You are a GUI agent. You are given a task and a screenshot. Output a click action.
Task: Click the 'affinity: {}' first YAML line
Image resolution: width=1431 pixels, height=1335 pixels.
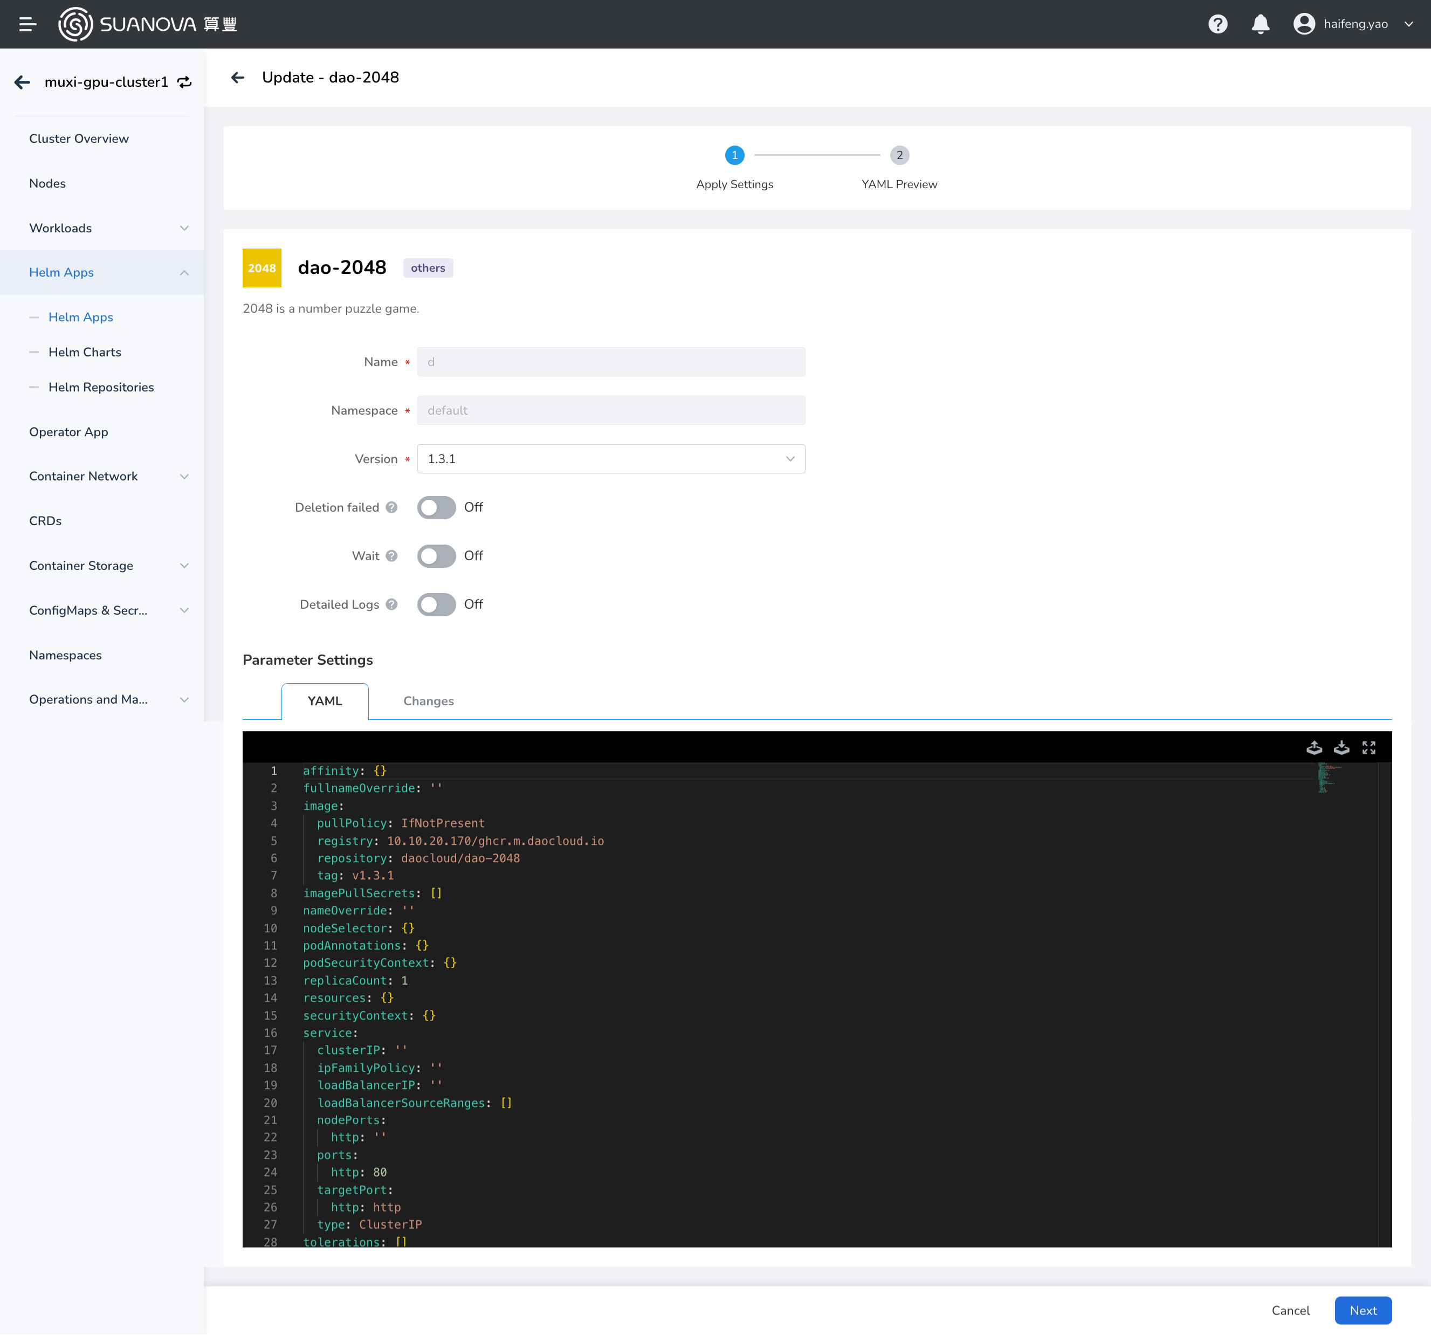click(345, 771)
